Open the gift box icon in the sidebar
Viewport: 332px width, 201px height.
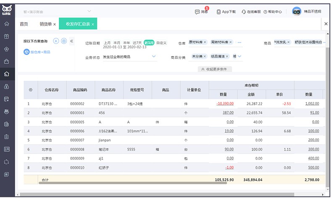(7, 36)
